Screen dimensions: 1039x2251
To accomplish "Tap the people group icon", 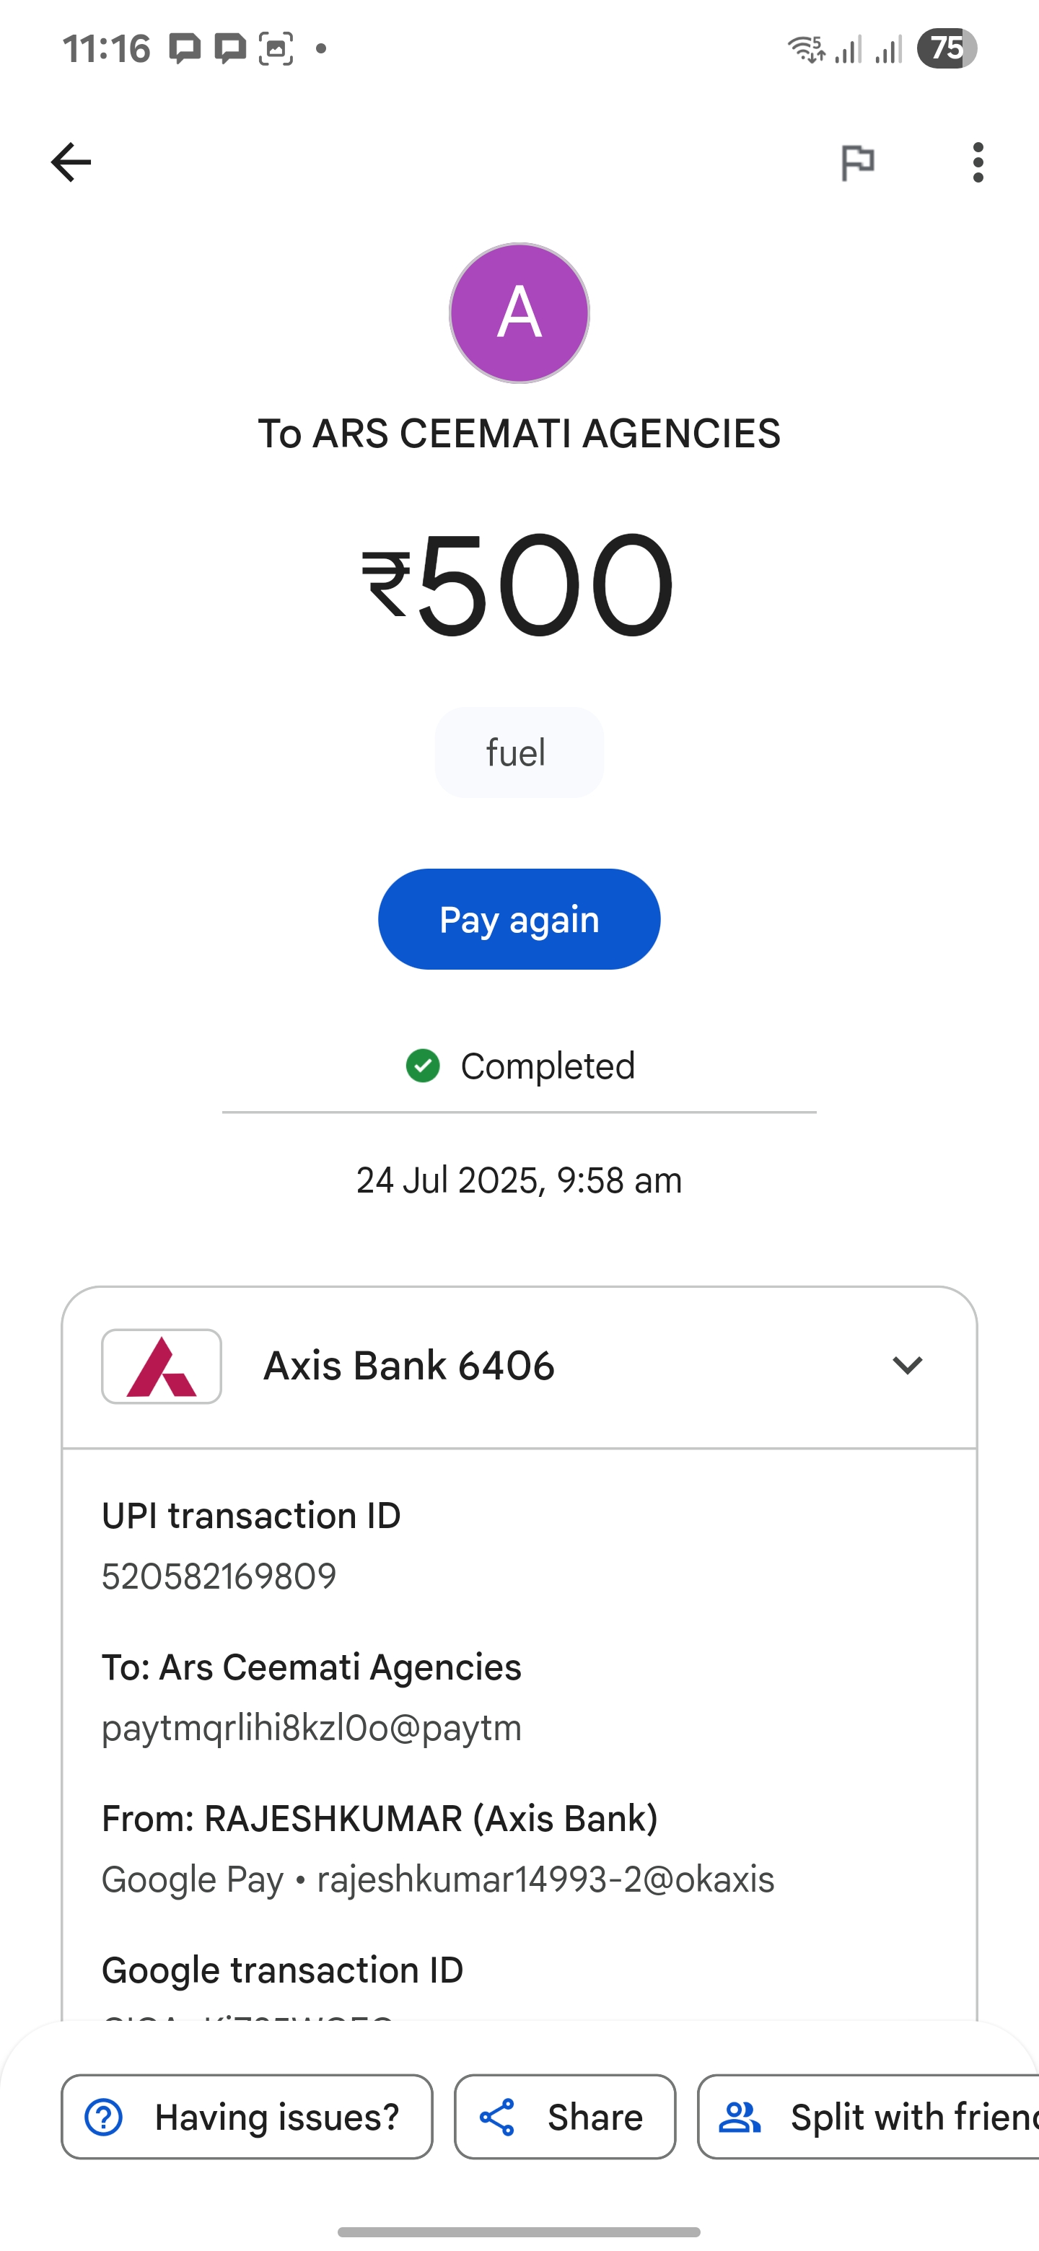I will pos(740,2118).
